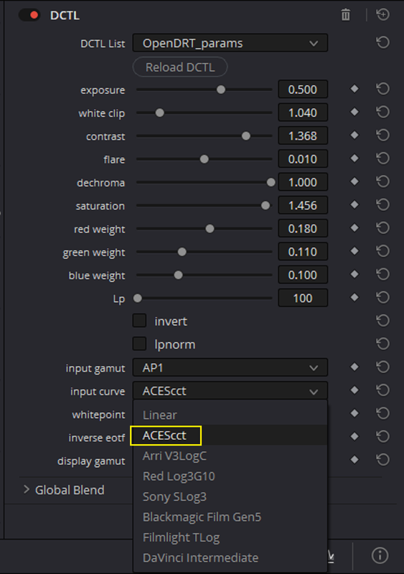
Task: Toggle keyframe diamond for flare
Action: [x=354, y=158]
